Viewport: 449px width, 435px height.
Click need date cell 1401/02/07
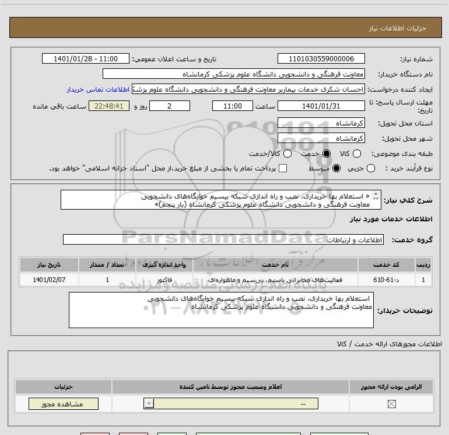click(49, 280)
